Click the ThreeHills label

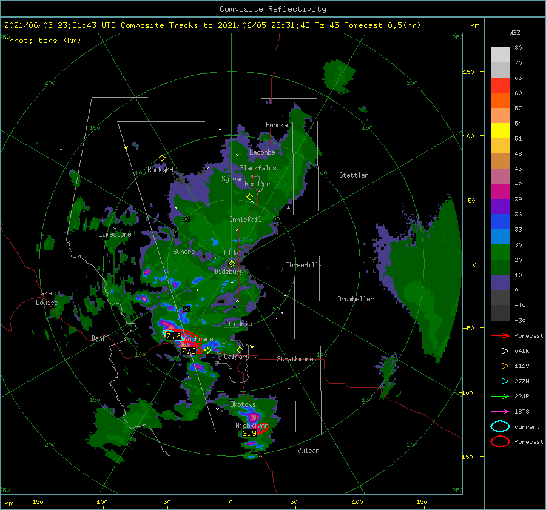[x=304, y=265]
